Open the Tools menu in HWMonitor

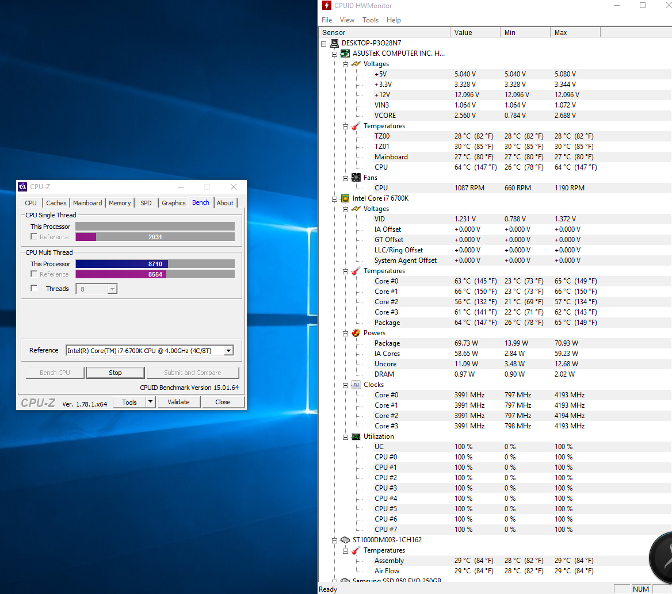pos(371,20)
